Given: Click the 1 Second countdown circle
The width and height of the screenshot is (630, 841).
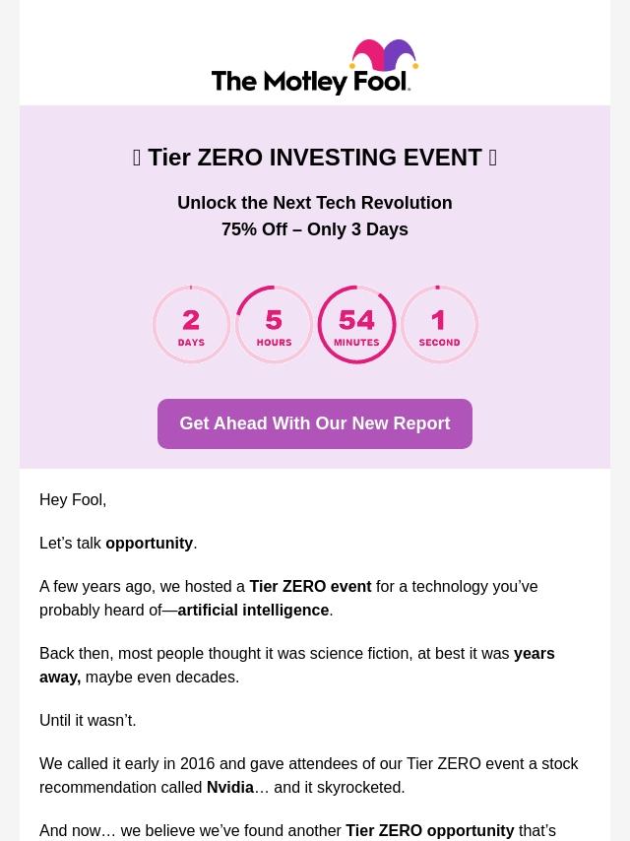Looking at the screenshot, I should click(x=439, y=325).
